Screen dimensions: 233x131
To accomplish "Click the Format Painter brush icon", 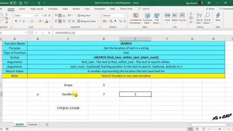I will pos(7,23).
